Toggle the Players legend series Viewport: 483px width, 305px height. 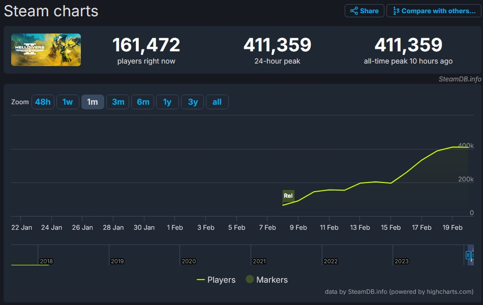[216, 280]
